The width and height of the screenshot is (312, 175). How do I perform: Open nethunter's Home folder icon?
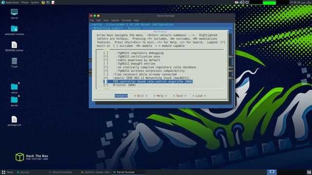14,29
